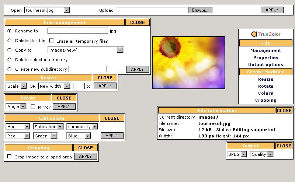
Task: Open the Angle rotation dropdown
Action: 16,106
